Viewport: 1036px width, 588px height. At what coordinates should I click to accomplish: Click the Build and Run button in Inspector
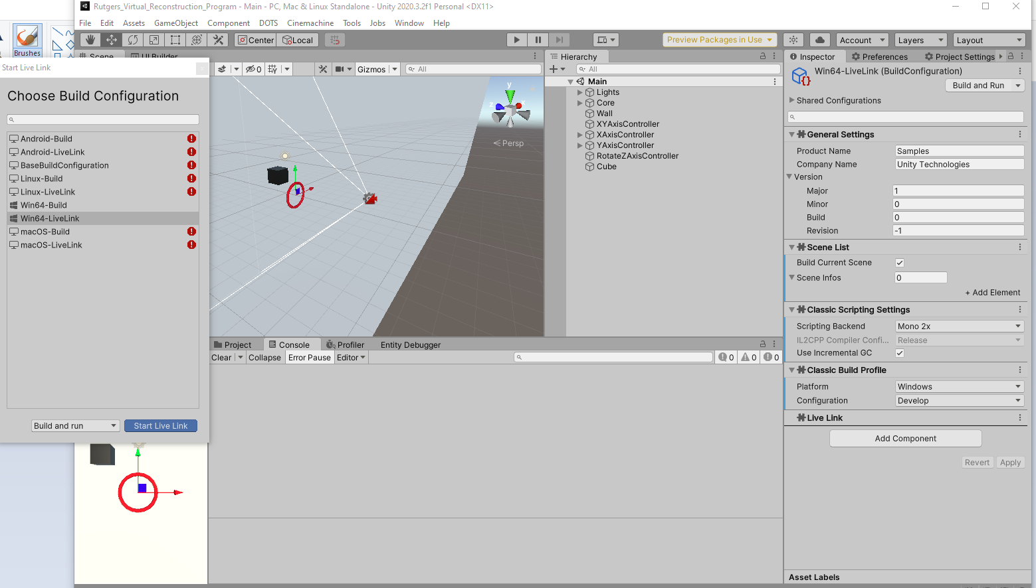pyautogui.click(x=978, y=86)
